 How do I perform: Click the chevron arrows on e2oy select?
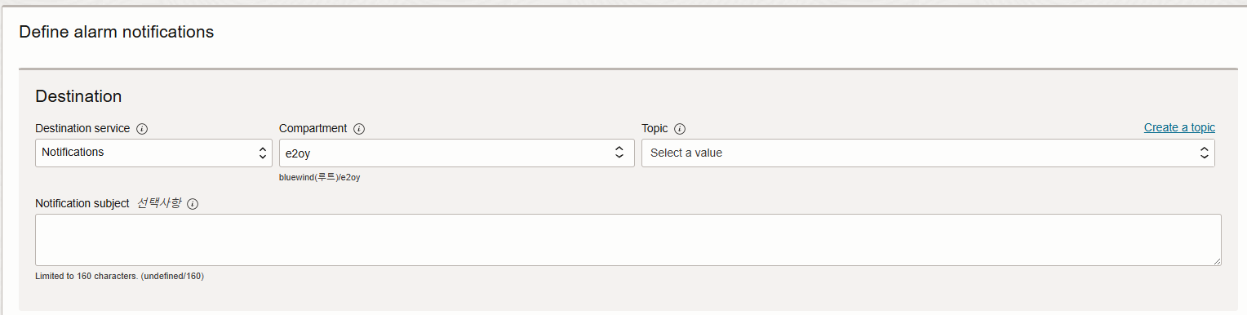click(619, 153)
